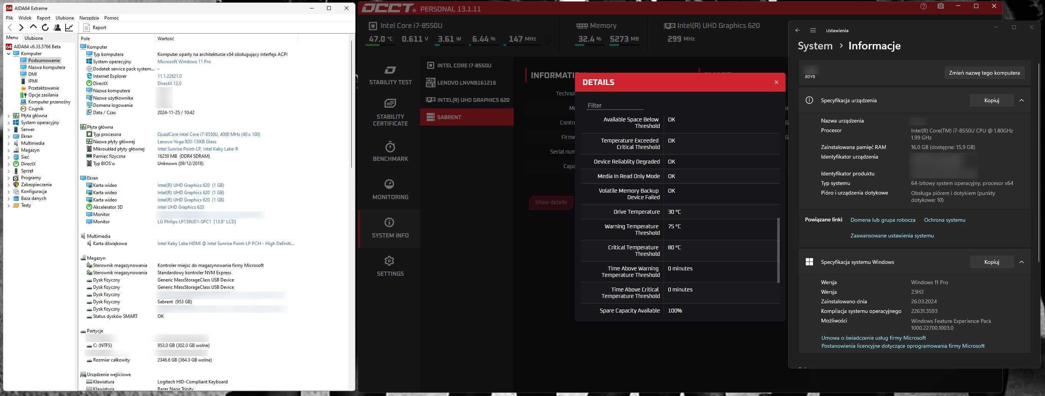This screenshot has height=396, width=1045.
Task: Open OCCT Monitoring section
Action: 390,189
